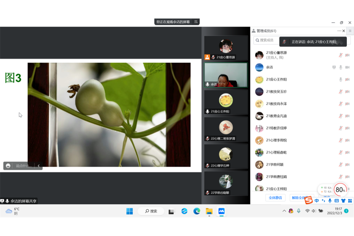Close the manage members panel
This screenshot has width=354, height=236.
point(344,31)
